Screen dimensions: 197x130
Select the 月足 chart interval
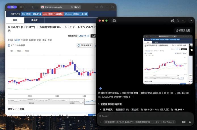pyautogui.click(x=50, y=40)
